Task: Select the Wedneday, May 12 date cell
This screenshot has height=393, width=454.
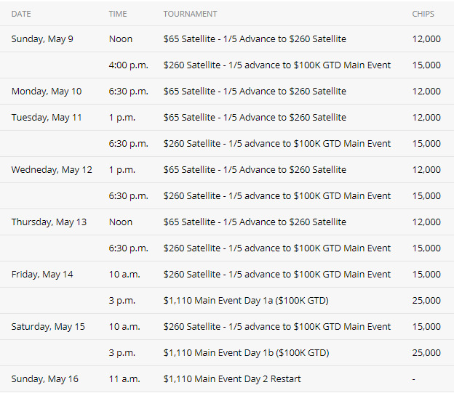Action: [x=52, y=170]
